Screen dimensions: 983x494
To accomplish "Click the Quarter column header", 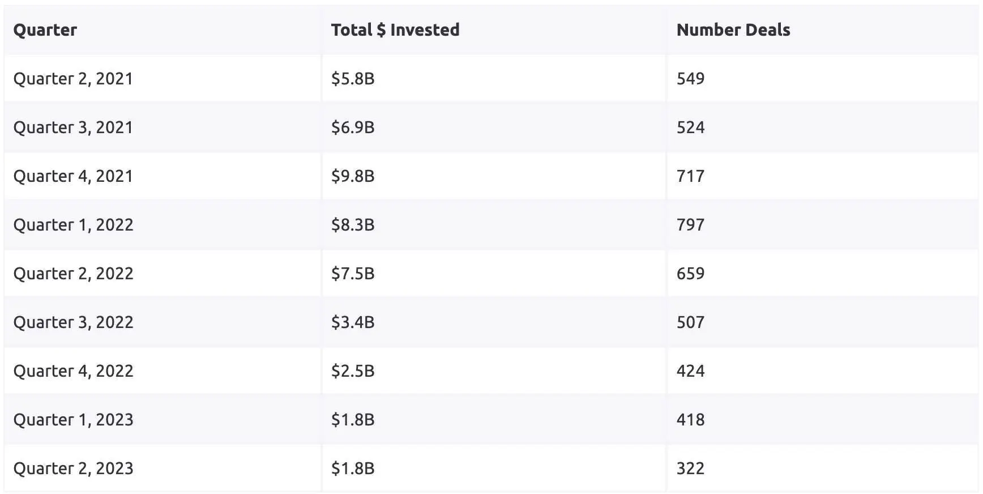I will (x=45, y=30).
